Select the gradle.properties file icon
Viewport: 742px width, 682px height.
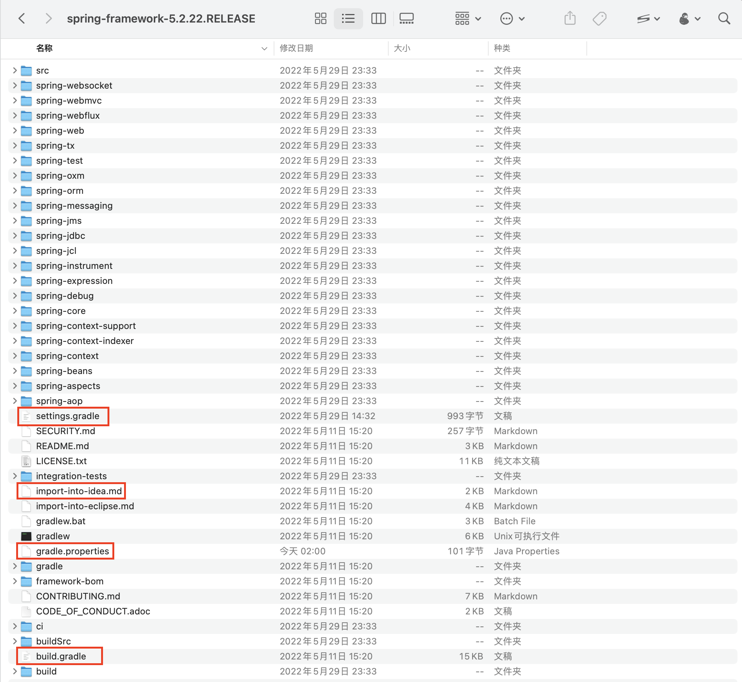[26, 551]
